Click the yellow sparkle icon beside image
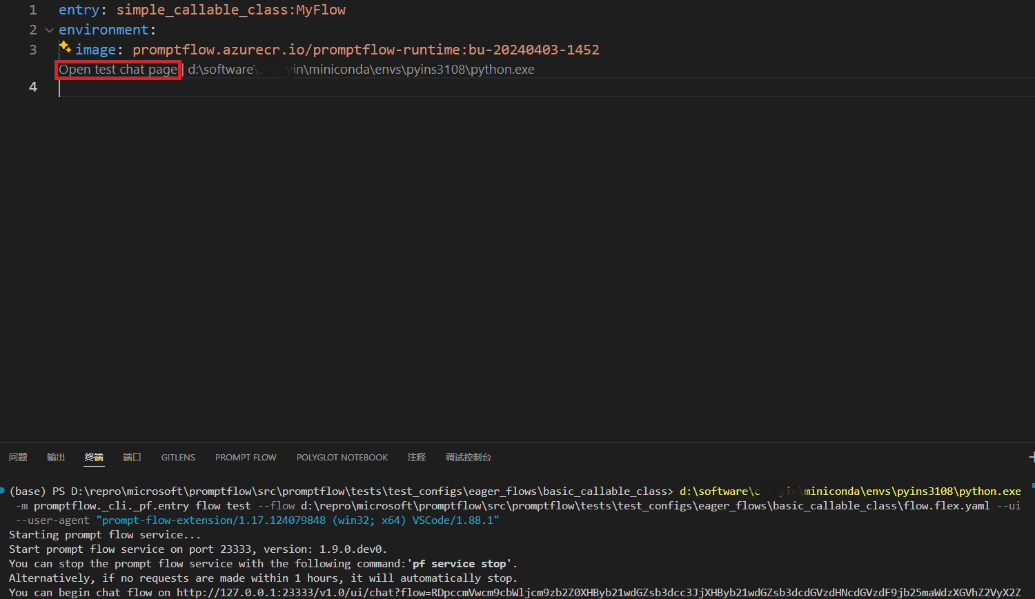Viewport: 1035px width, 599px height. tap(65, 47)
